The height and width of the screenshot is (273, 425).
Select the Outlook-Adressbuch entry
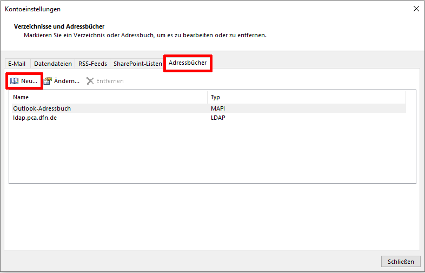click(x=42, y=108)
